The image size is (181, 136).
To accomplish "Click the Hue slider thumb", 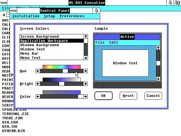I will (x=65, y=71).
